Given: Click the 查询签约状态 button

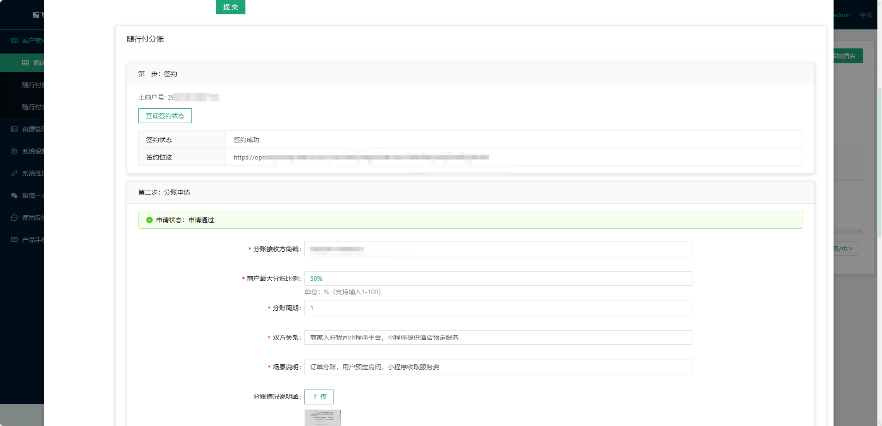Looking at the screenshot, I should [x=165, y=116].
